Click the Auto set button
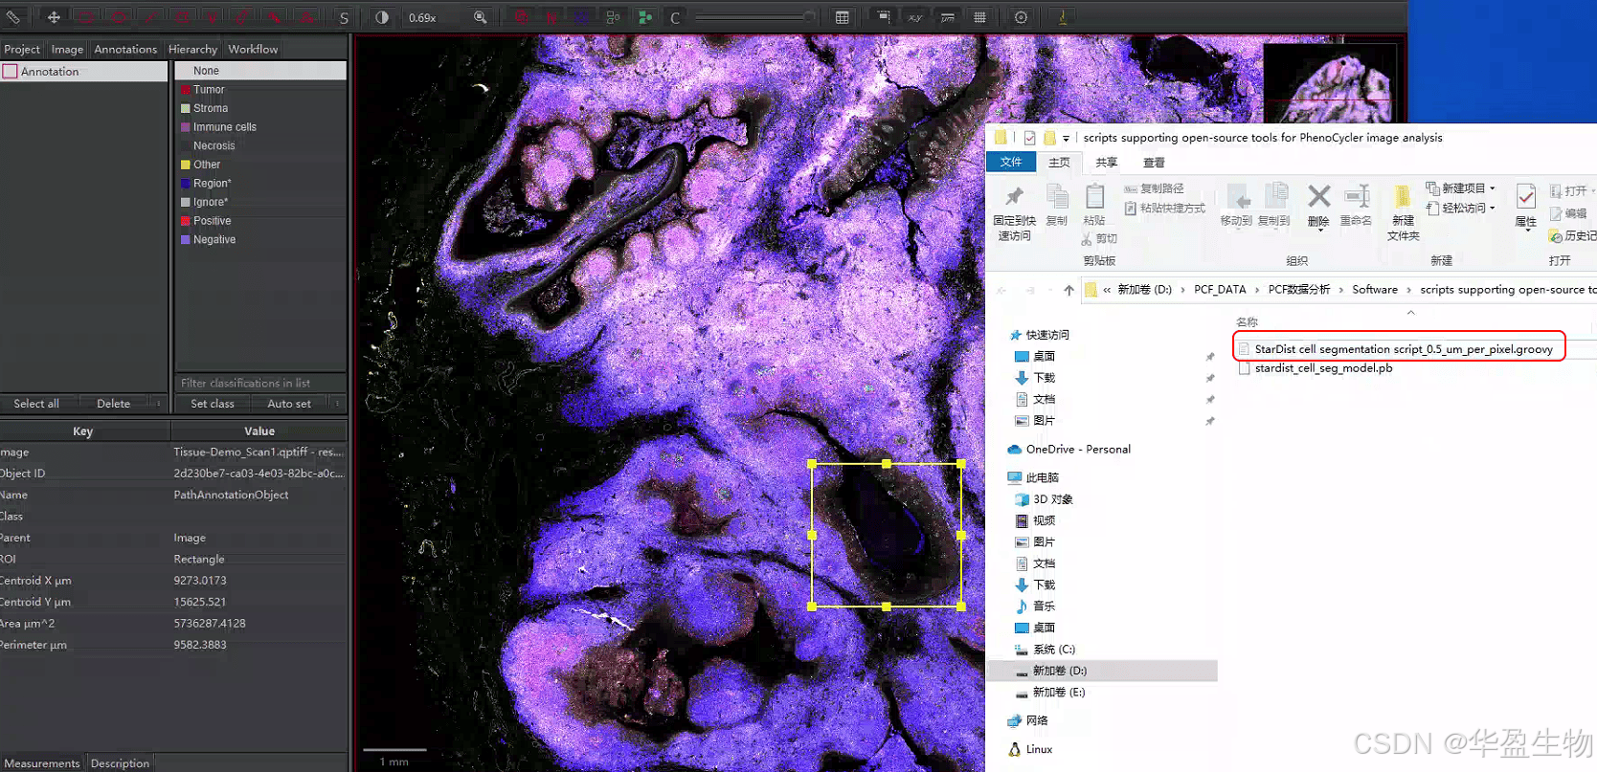 point(289,404)
